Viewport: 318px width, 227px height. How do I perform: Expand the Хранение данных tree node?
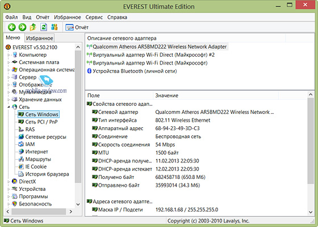click(9, 100)
